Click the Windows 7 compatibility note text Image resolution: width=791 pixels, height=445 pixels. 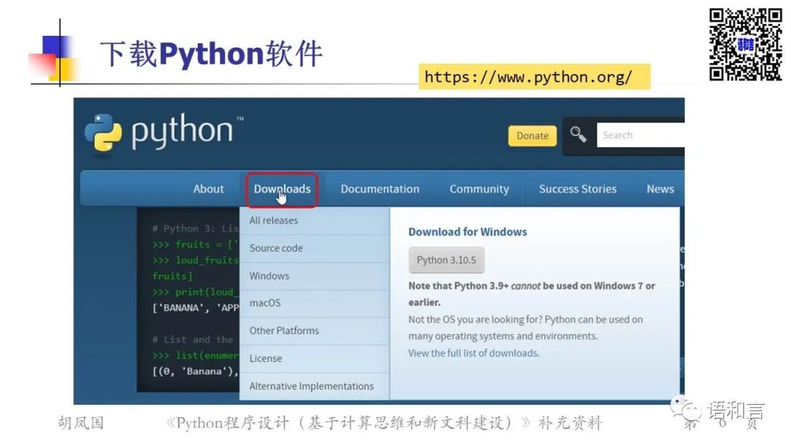click(532, 293)
